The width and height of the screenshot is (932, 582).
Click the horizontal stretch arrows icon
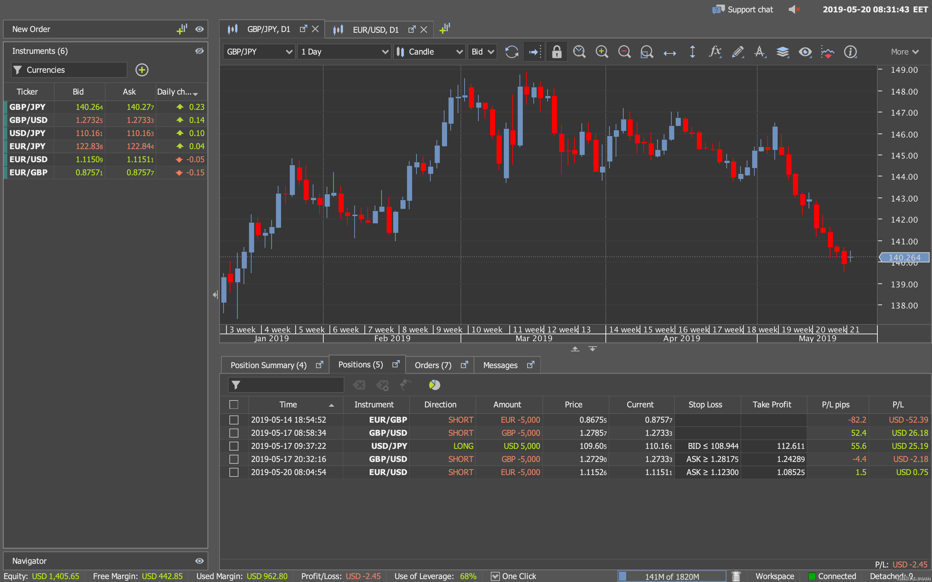(x=670, y=52)
